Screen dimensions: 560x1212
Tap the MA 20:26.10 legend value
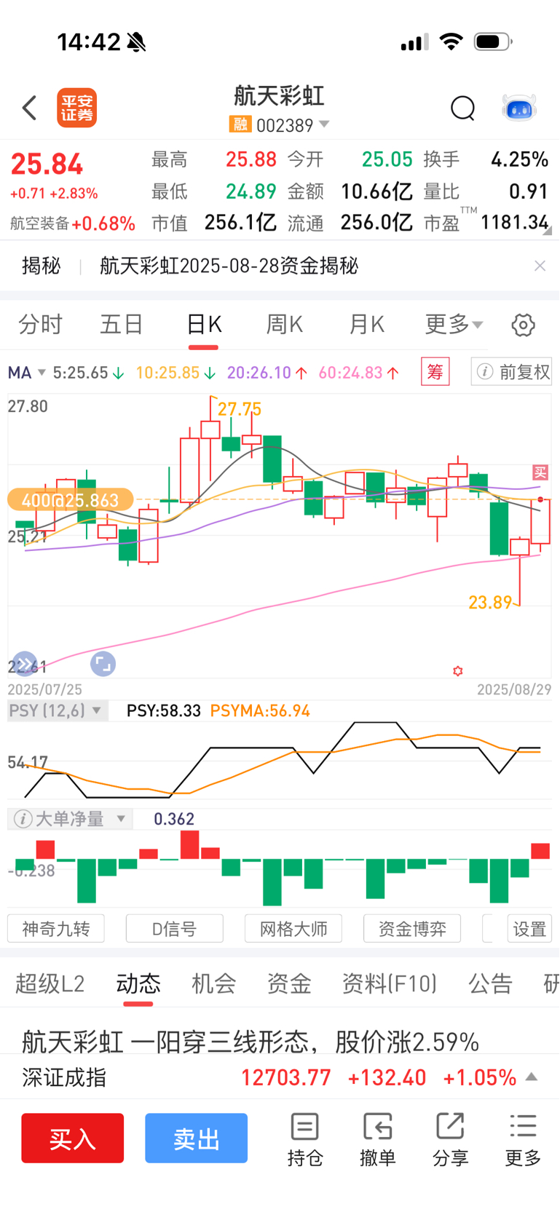click(267, 373)
